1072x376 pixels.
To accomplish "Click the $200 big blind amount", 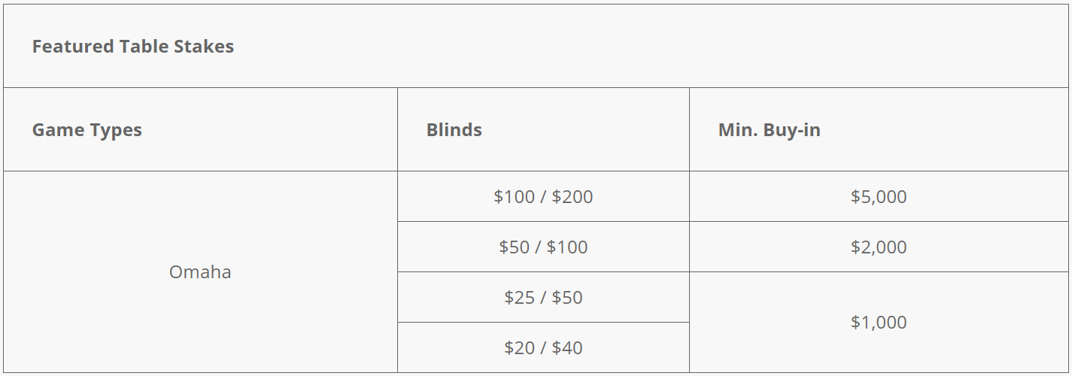I will coord(572,196).
